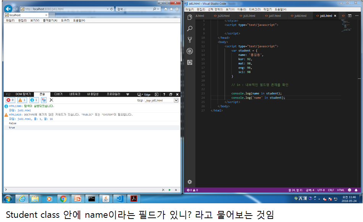Click the UTF-8 encoding status item

click(x=321, y=190)
